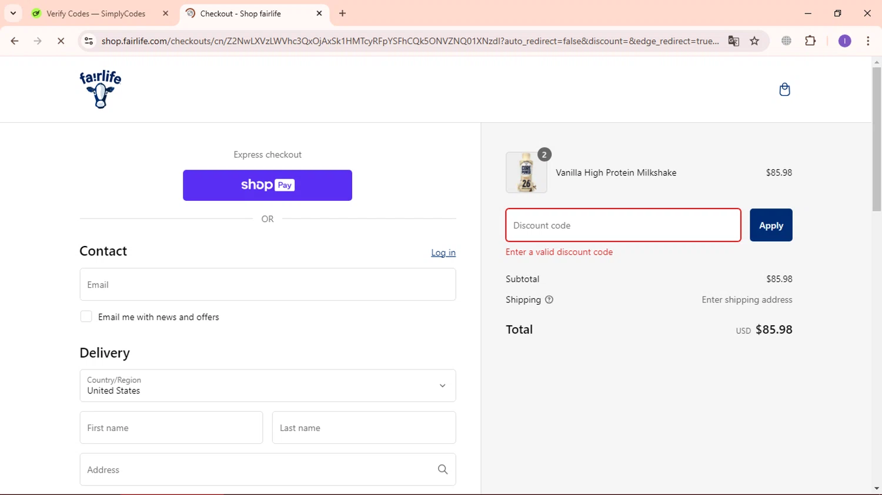882x495 pixels.
Task: Open the Chrome profile avatar
Action: coord(844,41)
